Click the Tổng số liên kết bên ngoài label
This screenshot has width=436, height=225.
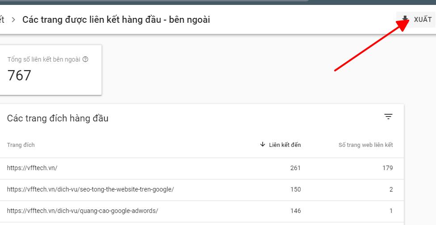pos(44,59)
